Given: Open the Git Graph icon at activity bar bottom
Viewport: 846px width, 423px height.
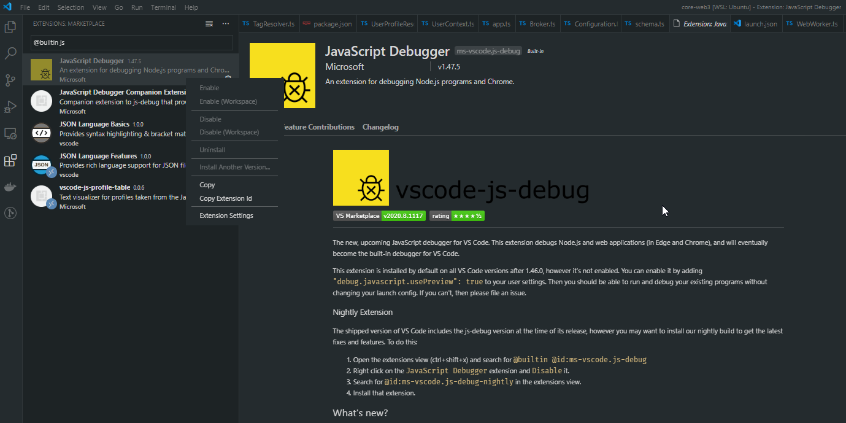Looking at the screenshot, I should click(x=10, y=213).
